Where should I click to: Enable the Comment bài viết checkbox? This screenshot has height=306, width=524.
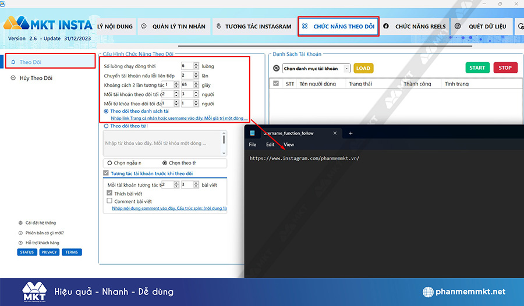109,201
